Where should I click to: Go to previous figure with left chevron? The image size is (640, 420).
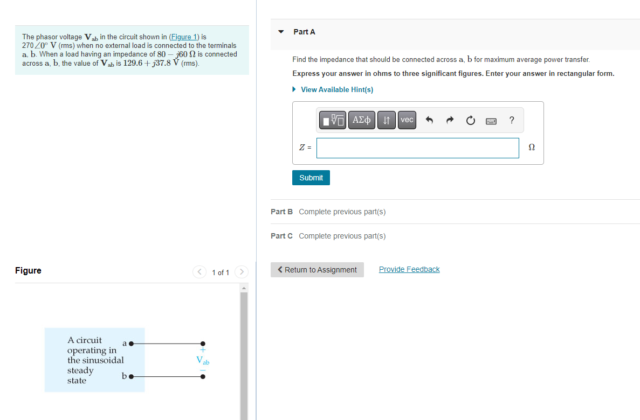click(x=199, y=272)
